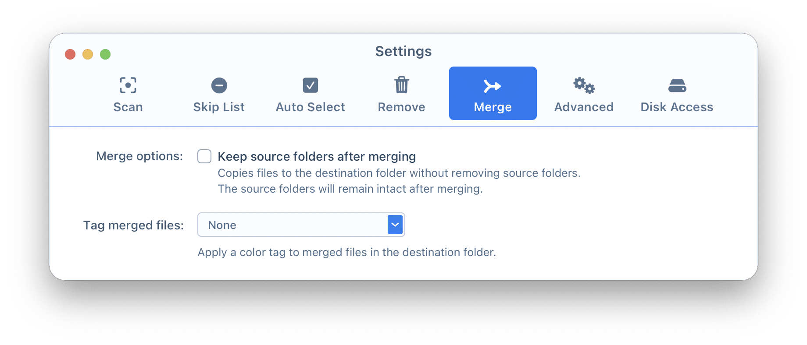
Task: Enable Keep source folders after merging checkbox
Action: (204, 156)
